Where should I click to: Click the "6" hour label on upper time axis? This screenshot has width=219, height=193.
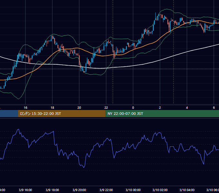point(214,108)
